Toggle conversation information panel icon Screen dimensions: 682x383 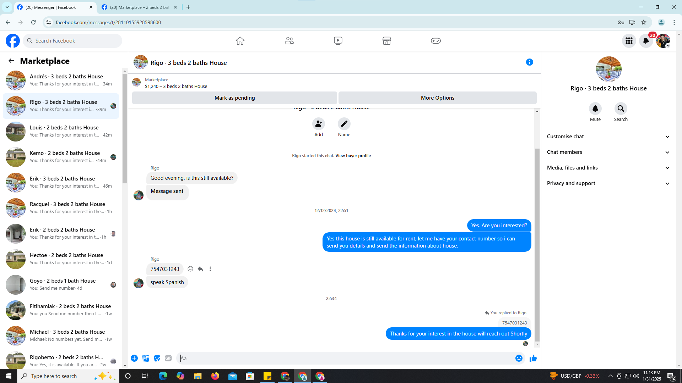click(x=530, y=62)
